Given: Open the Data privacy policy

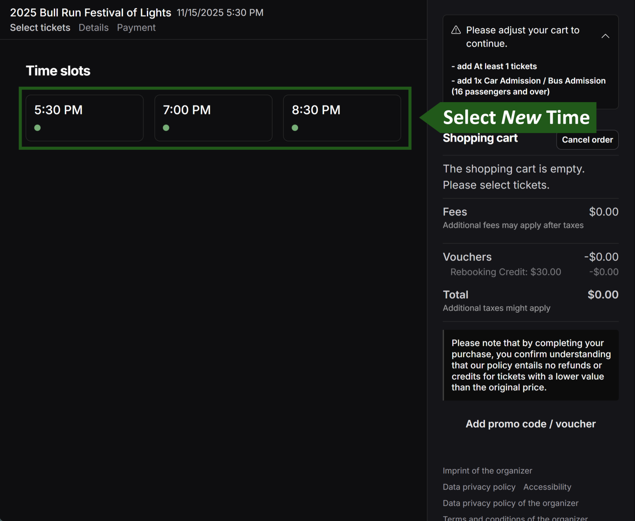Looking at the screenshot, I should click(479, 487).
